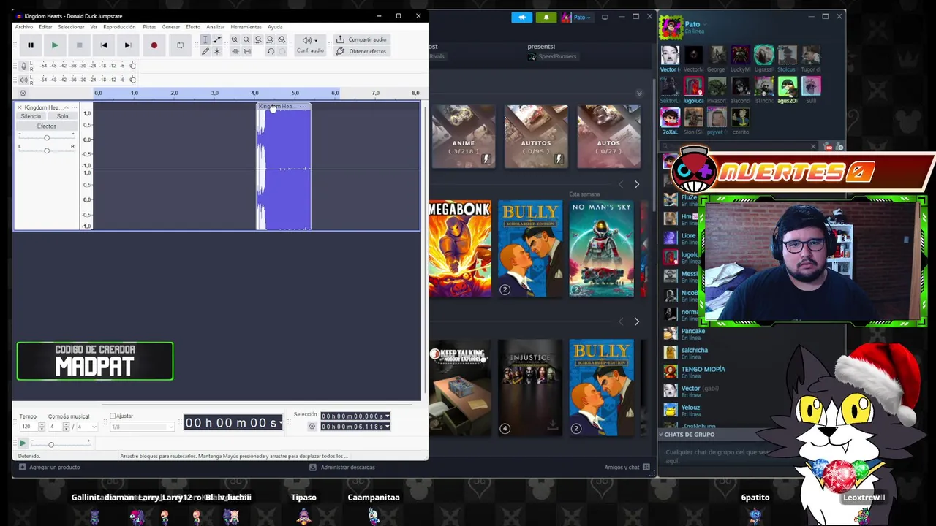Zoom out of the waveform
Screen dimensions: 936x526
246,39
